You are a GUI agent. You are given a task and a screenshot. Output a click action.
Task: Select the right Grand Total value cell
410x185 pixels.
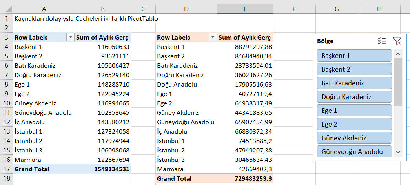pyautogui.click(x=245, y=178)
